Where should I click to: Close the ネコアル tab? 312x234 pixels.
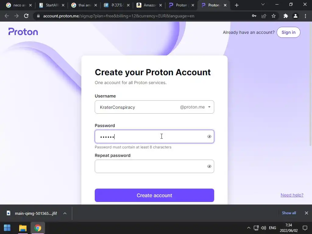128,5
